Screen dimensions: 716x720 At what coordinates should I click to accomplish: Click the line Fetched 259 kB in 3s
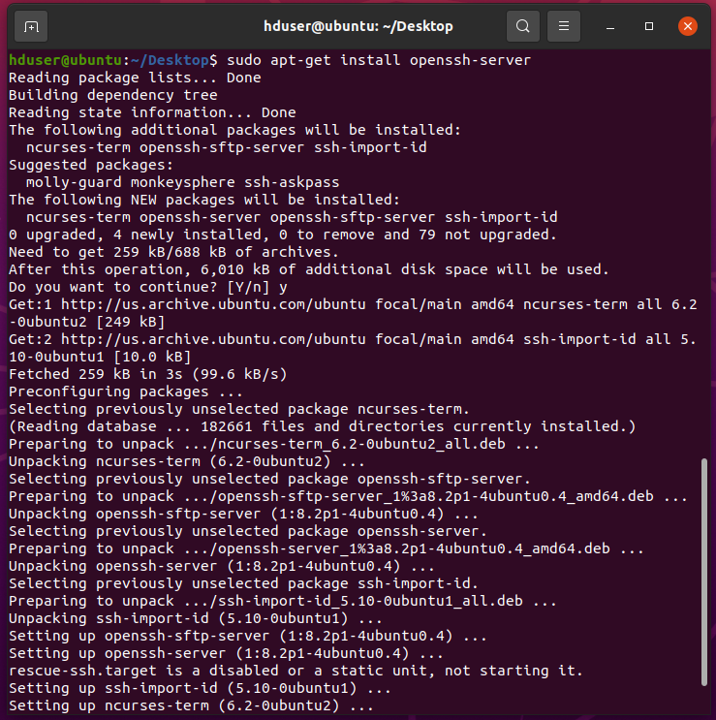tap(148, 374)
